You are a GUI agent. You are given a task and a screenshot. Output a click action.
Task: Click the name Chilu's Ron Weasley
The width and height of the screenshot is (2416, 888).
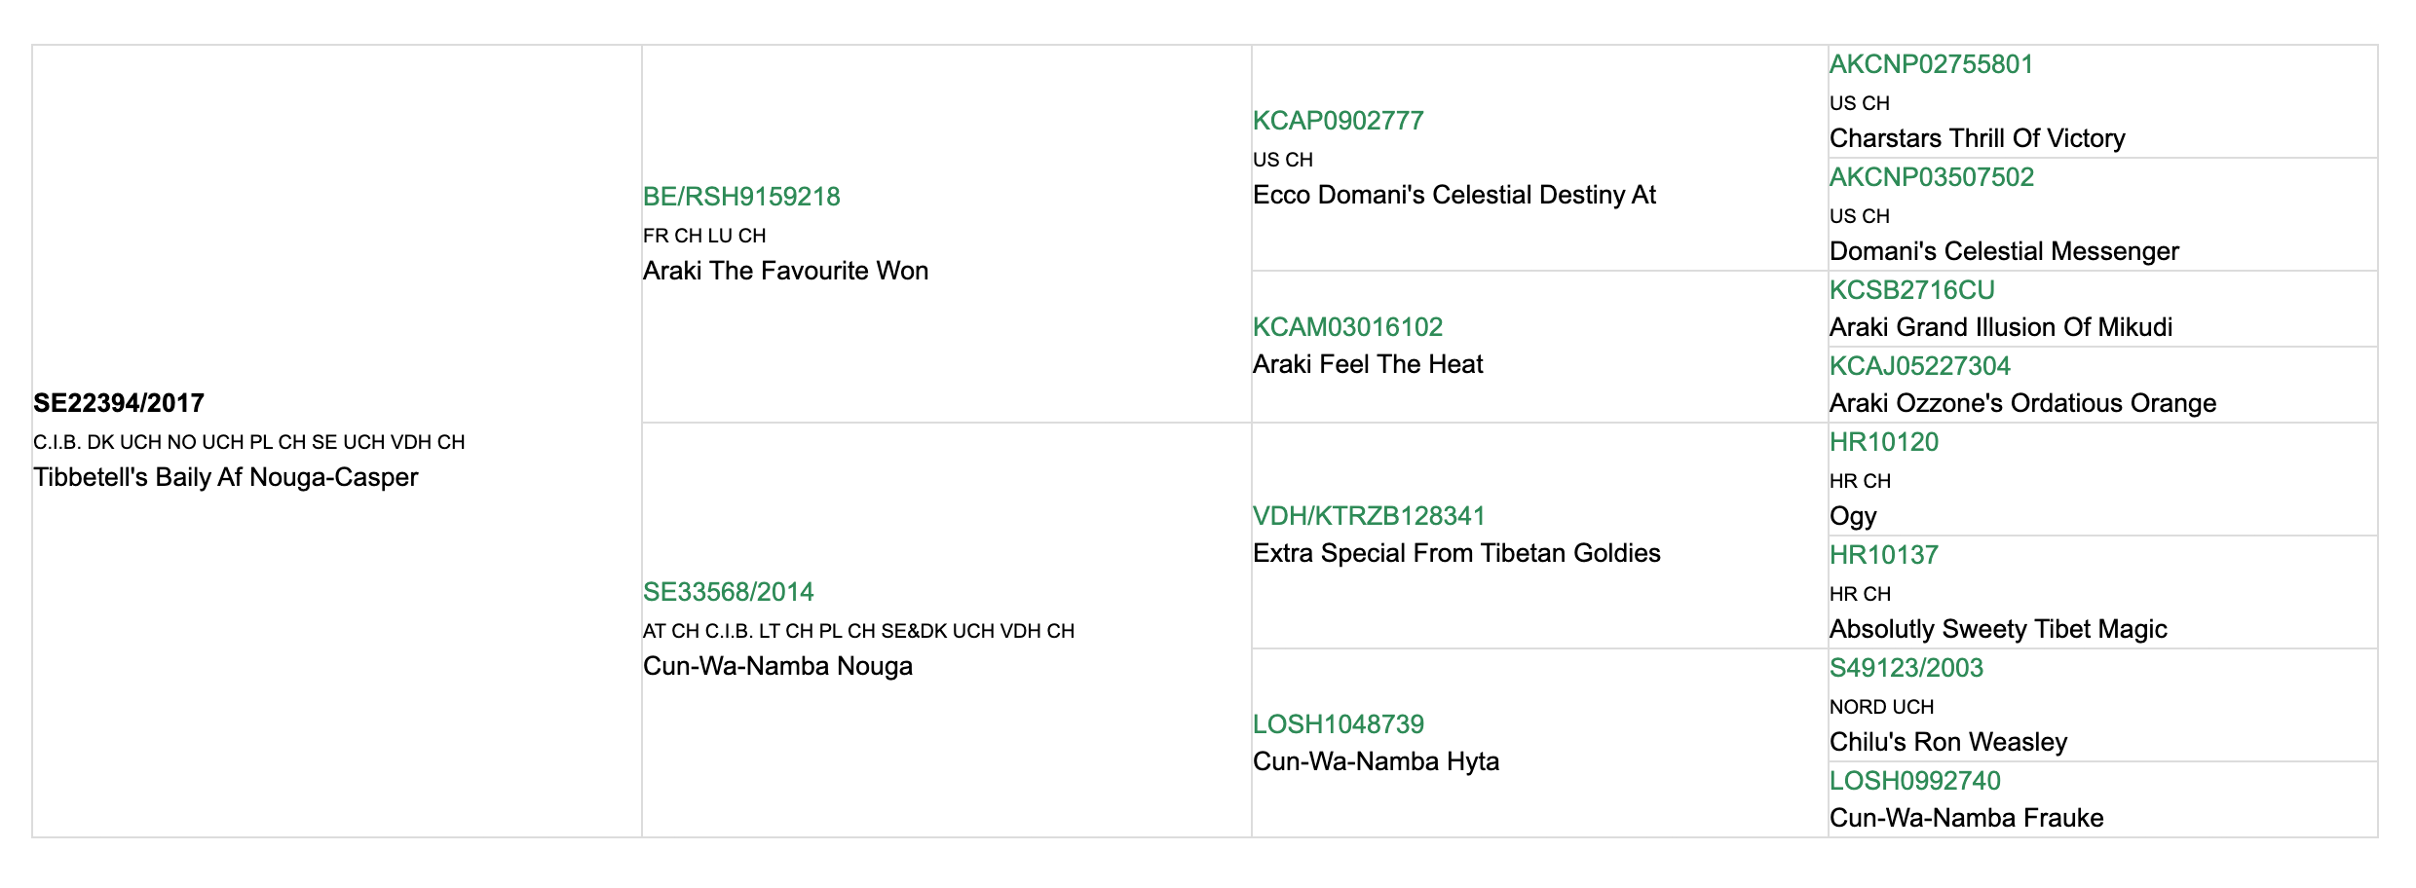(x=1947, y=742)
